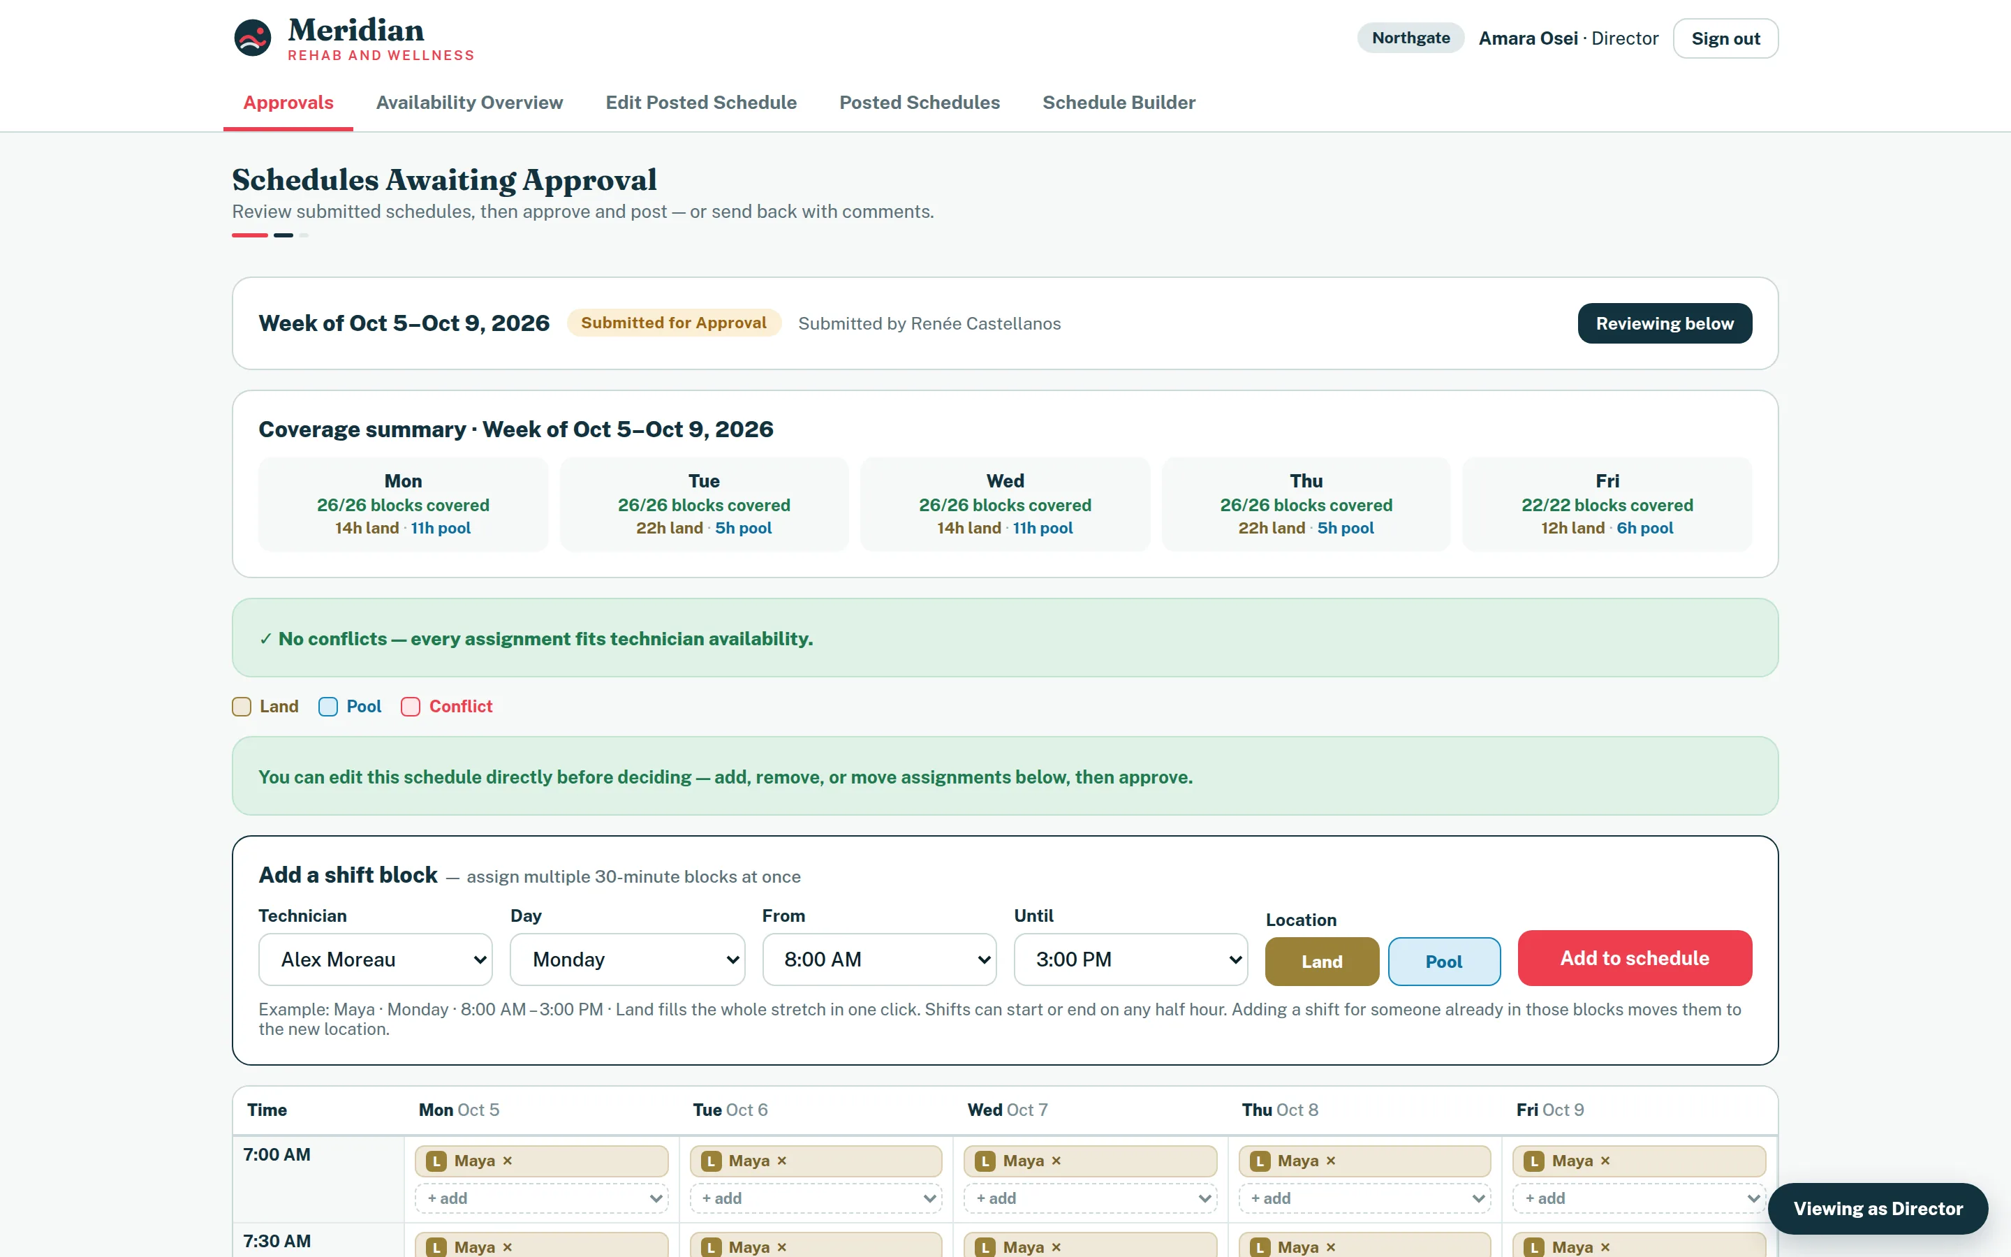Click the 7:00 AM time row label
2011x1257 pixels.
pos(277,1155)
